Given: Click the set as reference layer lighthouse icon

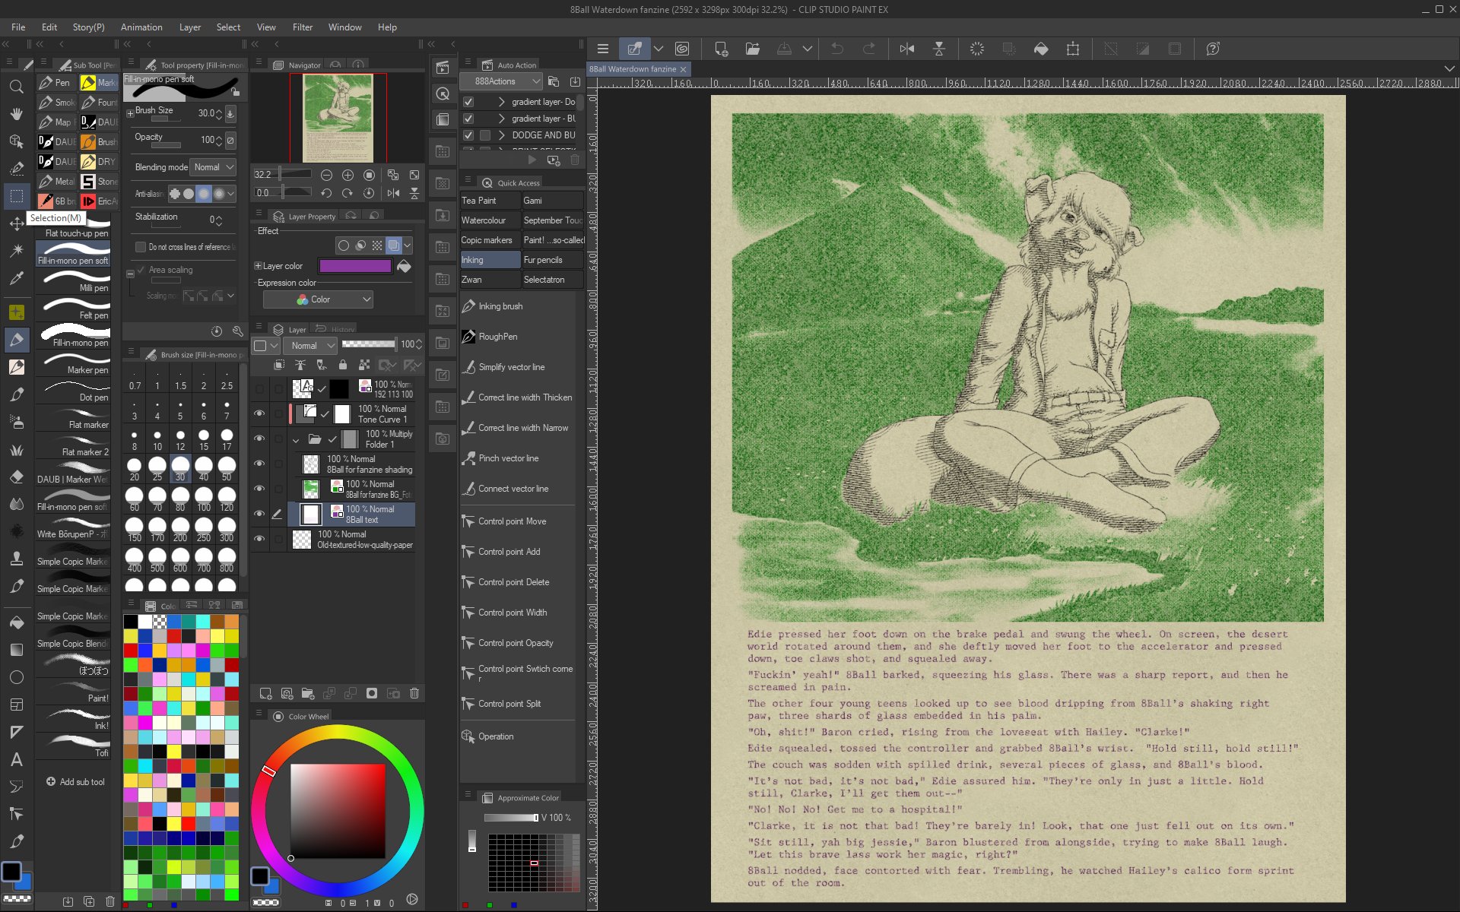Looking at the screenshot, I should point(300,366).
